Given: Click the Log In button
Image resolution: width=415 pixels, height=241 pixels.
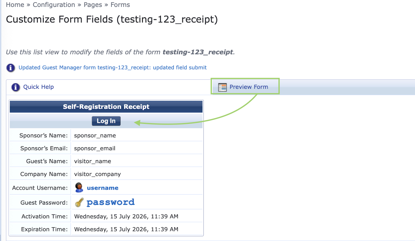Looking at the screenshot, I should (x=106, y=121).
